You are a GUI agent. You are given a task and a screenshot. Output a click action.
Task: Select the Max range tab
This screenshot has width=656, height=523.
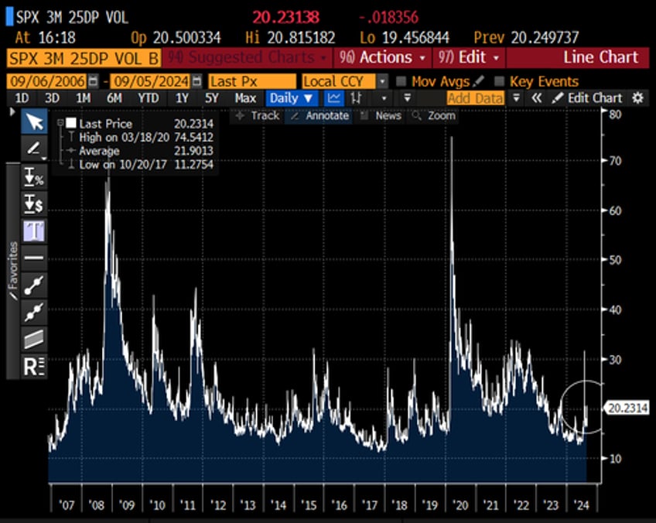pyautogui.click(x=245, y=98)
